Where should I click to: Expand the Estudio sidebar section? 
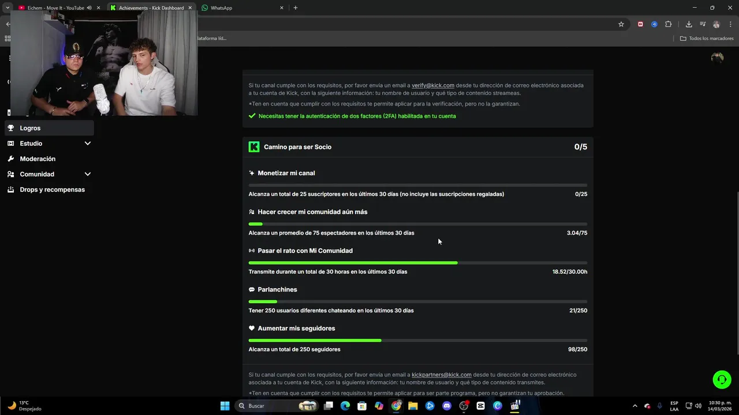click(x=88, y=144)
